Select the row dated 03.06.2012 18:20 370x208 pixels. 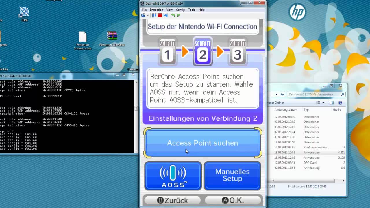(306, 137)
